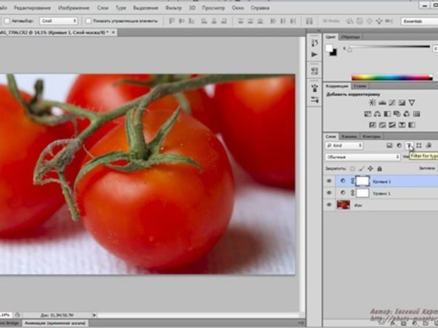The image size is (438, 328).
Task: Add a Levels adjustment from Adjustments panel
Action: (x=382, y=103)
